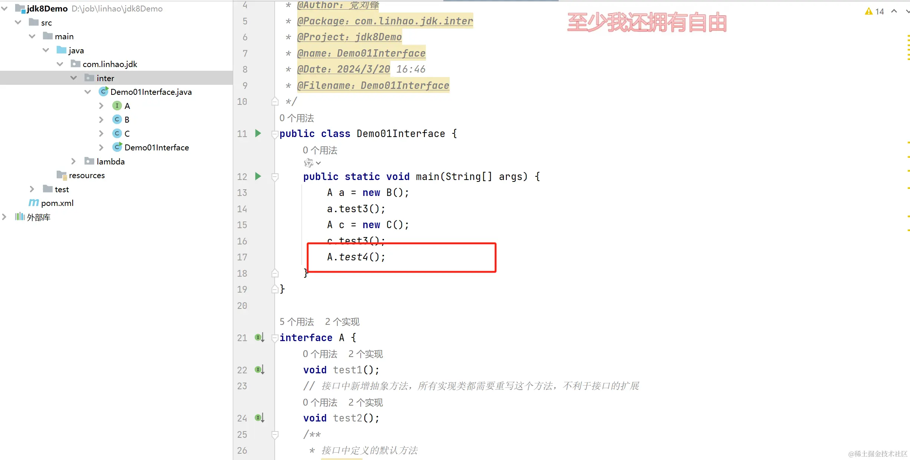The height and width of the screenshot is (460, 910).
Task: Select pom.xml Maven file in project tree
Action: tap(57, 203)
